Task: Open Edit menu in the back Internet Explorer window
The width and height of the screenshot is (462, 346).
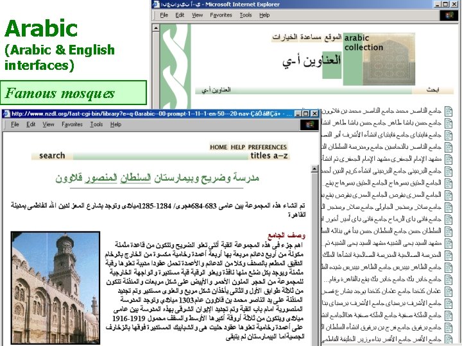Action: pyautogui.click(x=180, y=15)
